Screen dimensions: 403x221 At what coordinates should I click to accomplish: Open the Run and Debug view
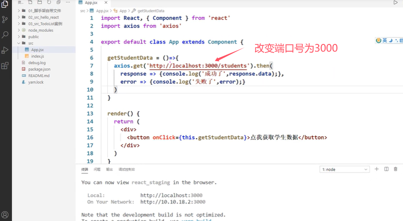coord(5,50)
